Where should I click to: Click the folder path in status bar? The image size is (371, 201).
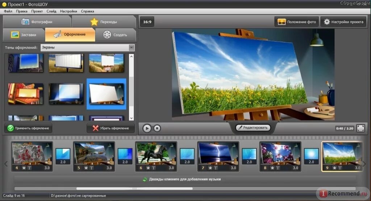point(79,196)
